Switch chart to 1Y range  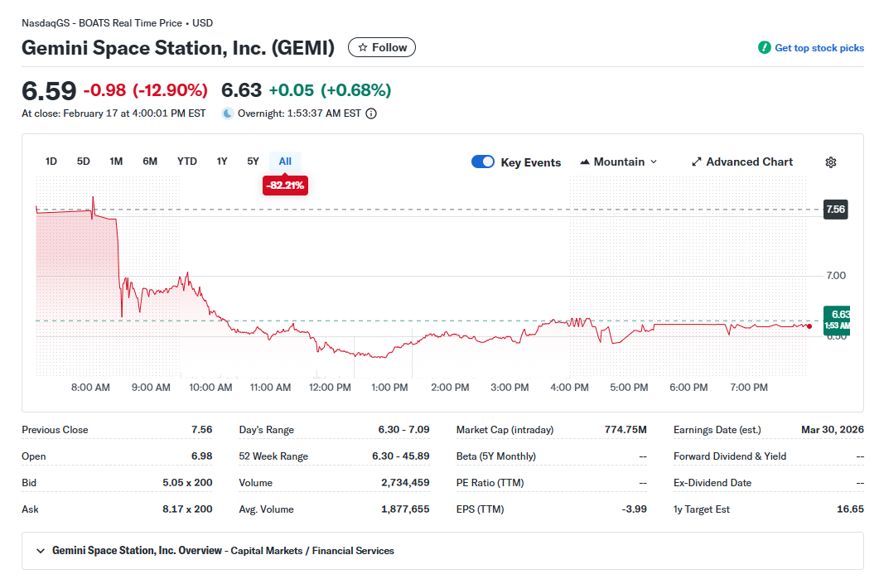pyautogui.click(x=222, y=162)
